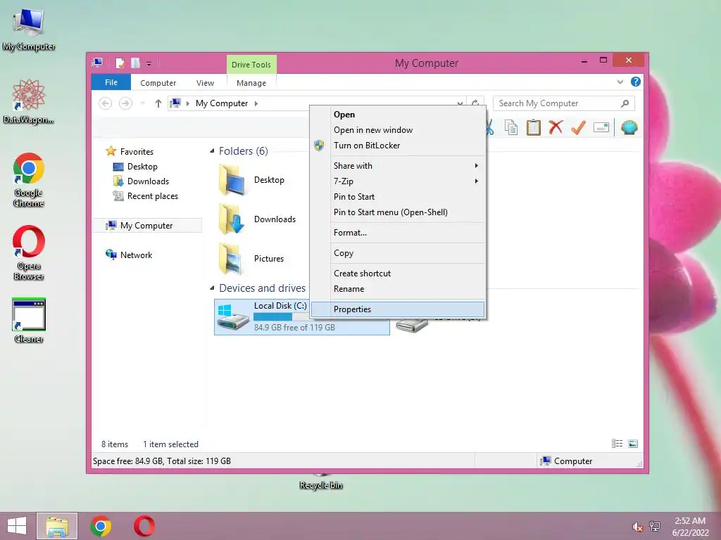Choose Rename in the context menu
721x540 pixels.
coord(399,289)
